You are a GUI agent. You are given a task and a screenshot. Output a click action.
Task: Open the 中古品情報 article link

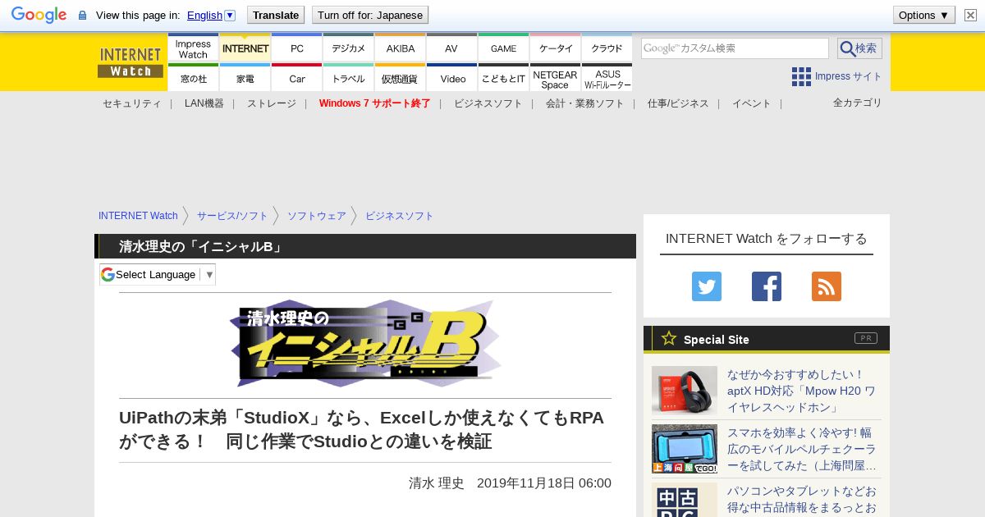[x=801, y=500]
